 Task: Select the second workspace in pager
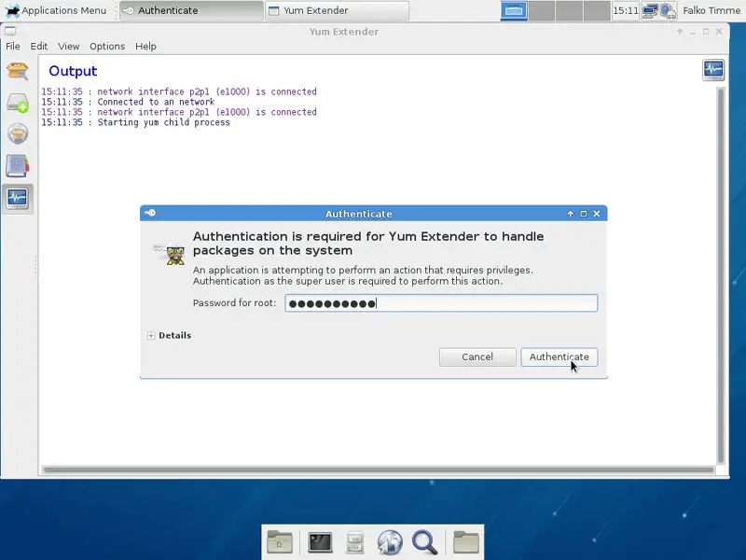(x=542, y=10)
